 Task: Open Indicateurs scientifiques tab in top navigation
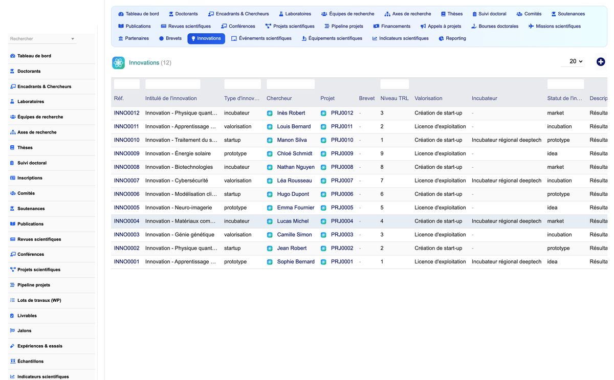(401, 38)
